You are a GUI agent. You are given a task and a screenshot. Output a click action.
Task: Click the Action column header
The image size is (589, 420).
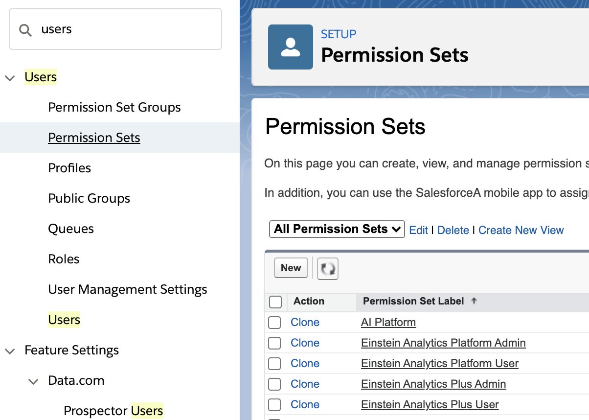coord(309,301)
